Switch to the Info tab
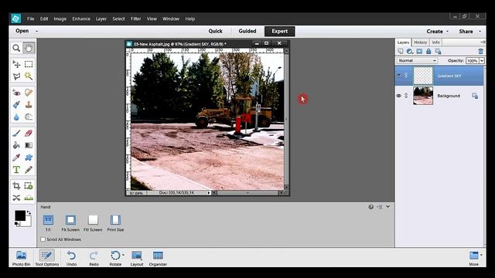495x278 pixels. tap(436, 42)
